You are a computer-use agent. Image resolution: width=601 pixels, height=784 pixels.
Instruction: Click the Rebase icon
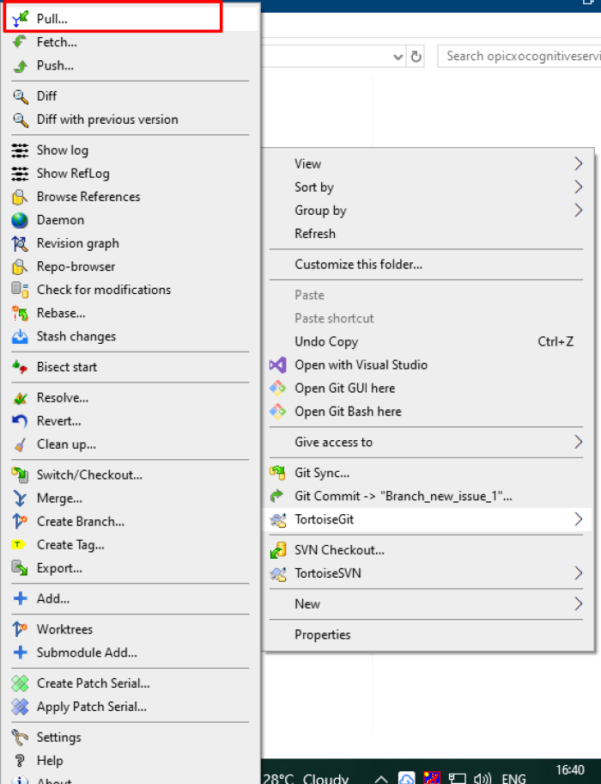tap(20, 314)
